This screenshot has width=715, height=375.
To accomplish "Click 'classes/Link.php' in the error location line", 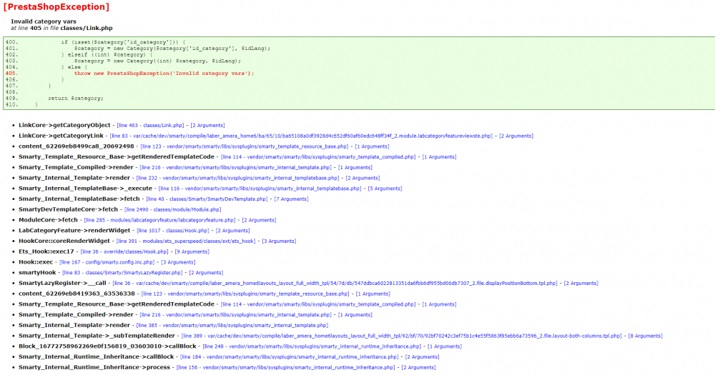I will click(87, 29).
